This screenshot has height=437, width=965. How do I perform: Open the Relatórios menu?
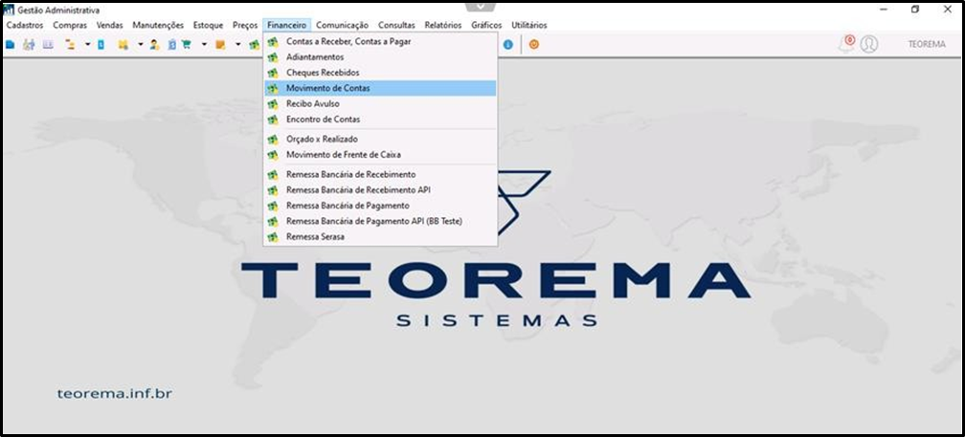pos(443,25)
